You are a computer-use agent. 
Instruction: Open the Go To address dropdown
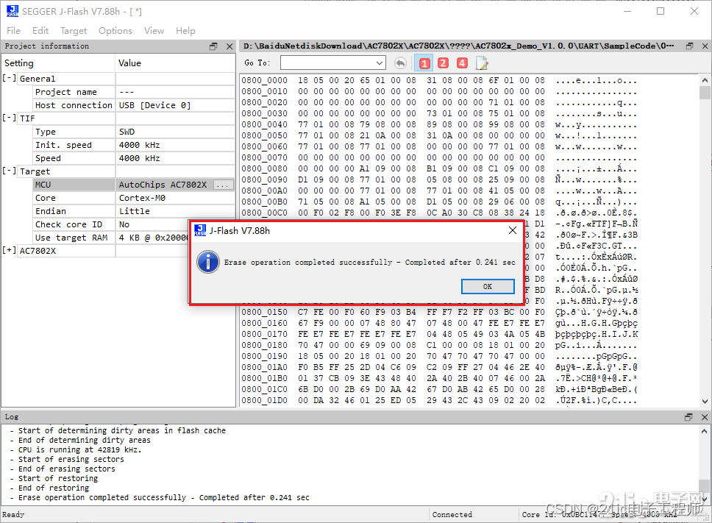[x=380, y=63]
